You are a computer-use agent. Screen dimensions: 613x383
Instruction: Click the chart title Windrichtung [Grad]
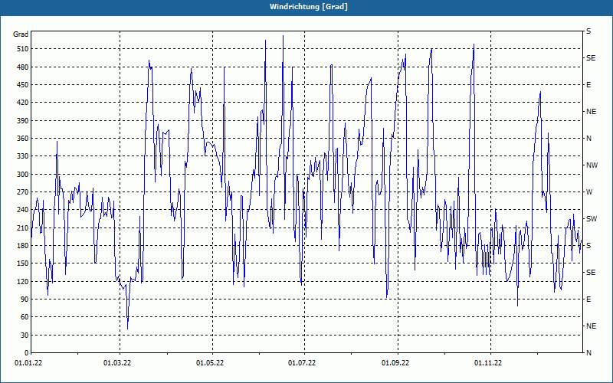pyautogui.click(x=309, y=7)
